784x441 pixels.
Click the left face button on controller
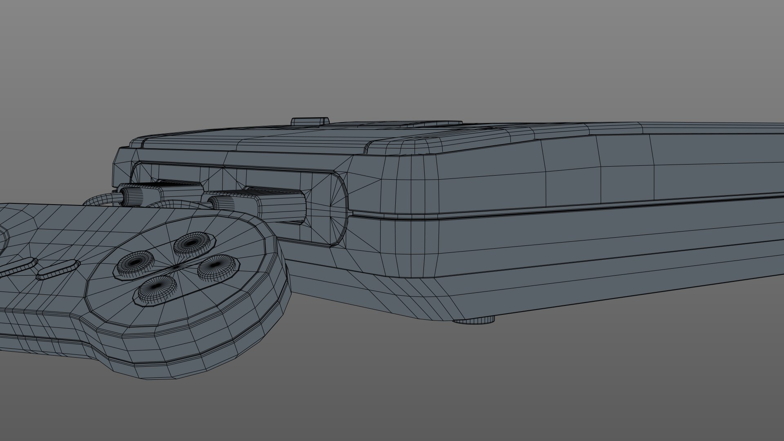(x=134, y=263)
